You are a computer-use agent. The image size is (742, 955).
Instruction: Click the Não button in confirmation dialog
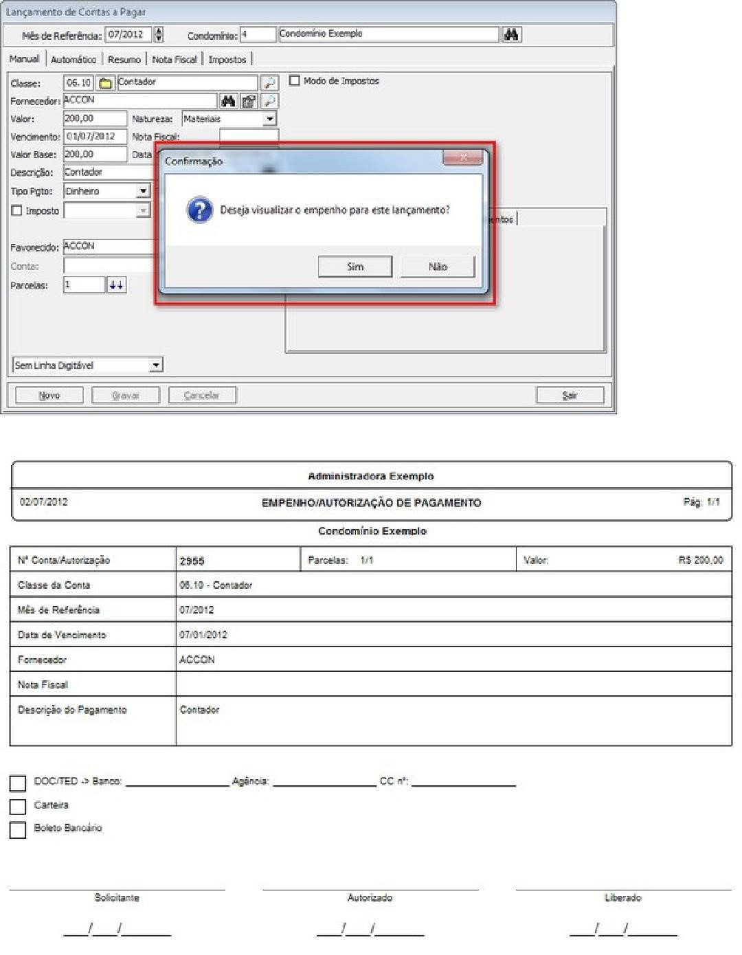point(438,267)
